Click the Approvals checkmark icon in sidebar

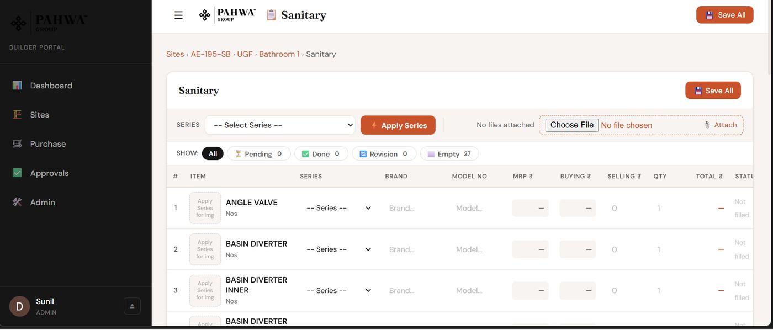click(x=17, y=173)
